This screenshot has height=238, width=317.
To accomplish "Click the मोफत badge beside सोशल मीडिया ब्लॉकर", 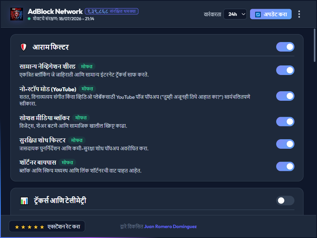I will pos(81,117).
